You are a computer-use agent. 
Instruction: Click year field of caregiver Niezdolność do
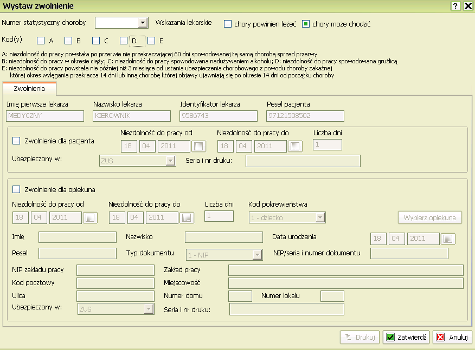coord(162,217)
